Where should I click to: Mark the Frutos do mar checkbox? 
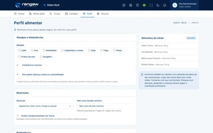[19, 57]
